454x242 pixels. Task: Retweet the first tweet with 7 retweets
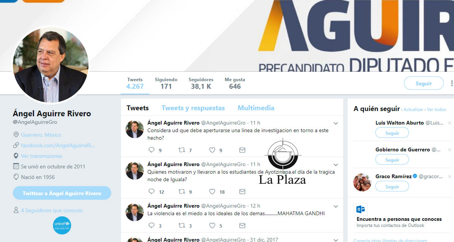click(182, 150)
